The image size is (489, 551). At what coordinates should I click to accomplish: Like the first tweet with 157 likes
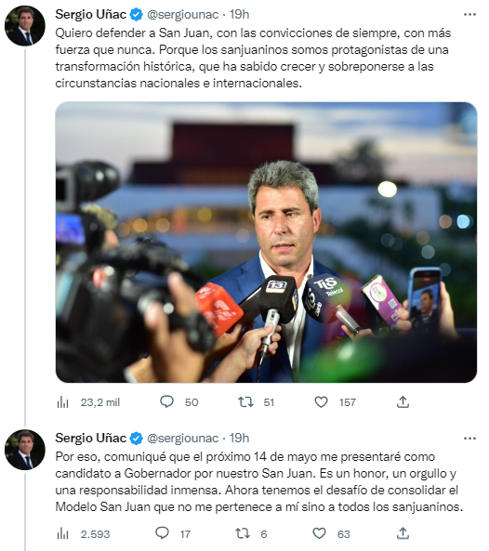(x=321, y=401)
